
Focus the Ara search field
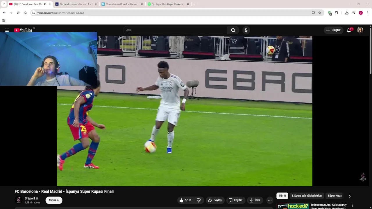[175, 30]
